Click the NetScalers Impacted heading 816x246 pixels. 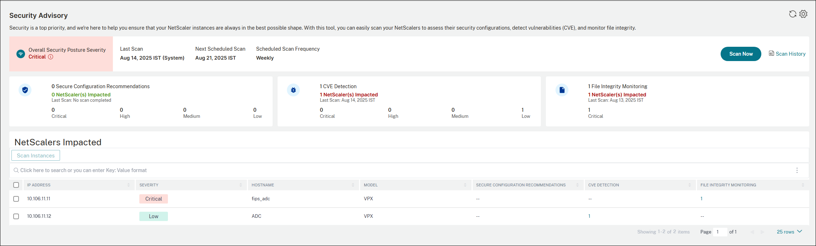click(x=58, y=142)
